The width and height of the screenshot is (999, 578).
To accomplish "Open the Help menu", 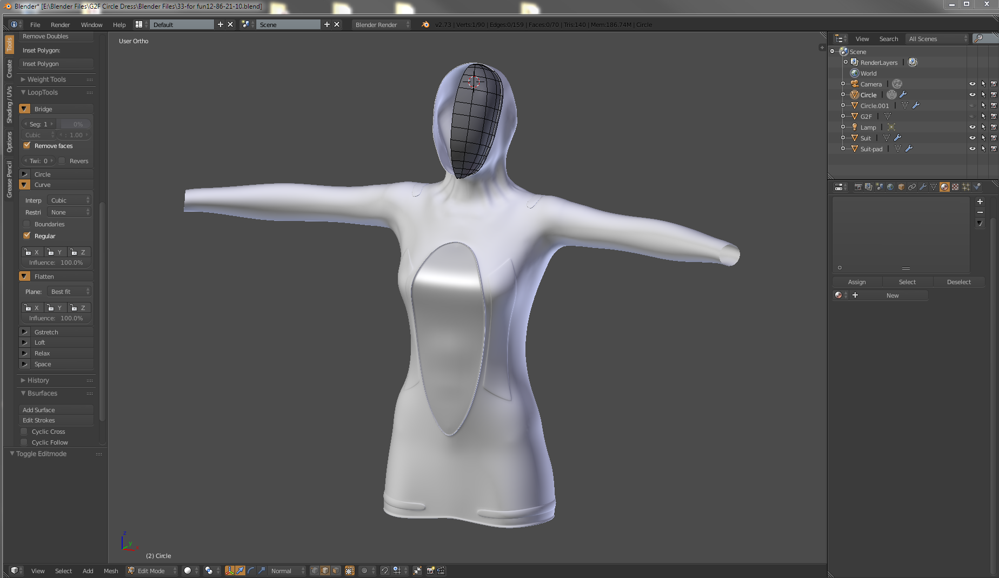I will 119,24.
